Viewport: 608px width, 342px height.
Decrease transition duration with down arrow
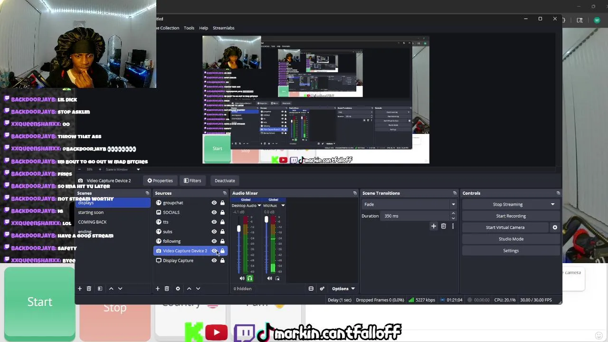[453, 218]
